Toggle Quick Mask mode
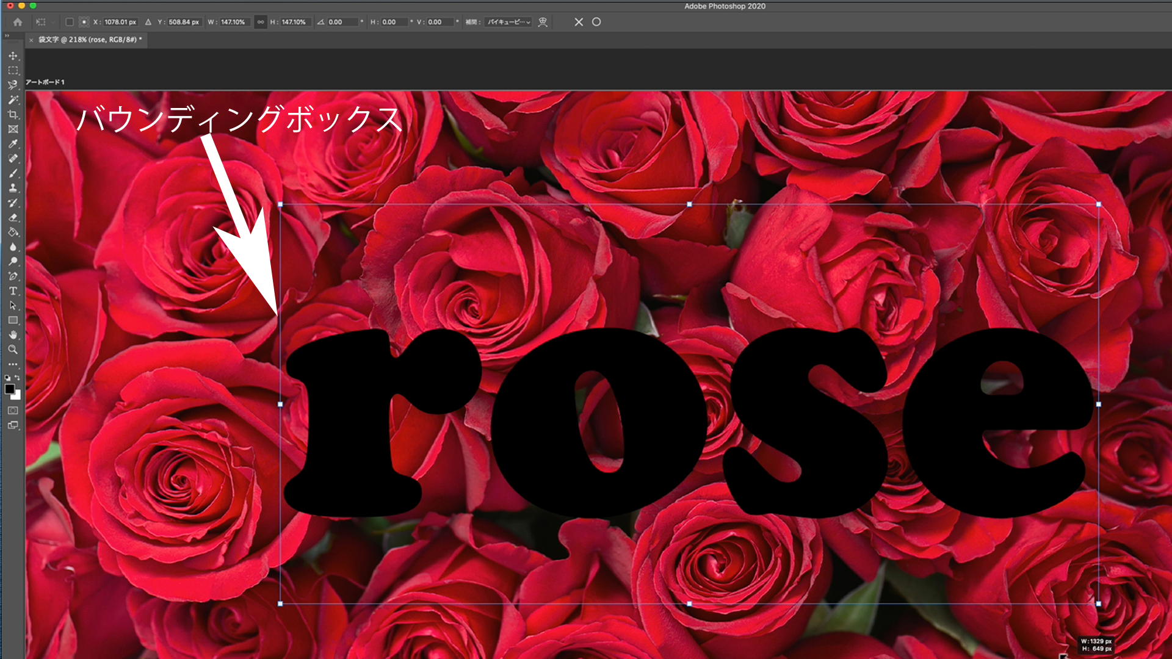The height and width of the screenshot is (659, 1172). [13, 411]
